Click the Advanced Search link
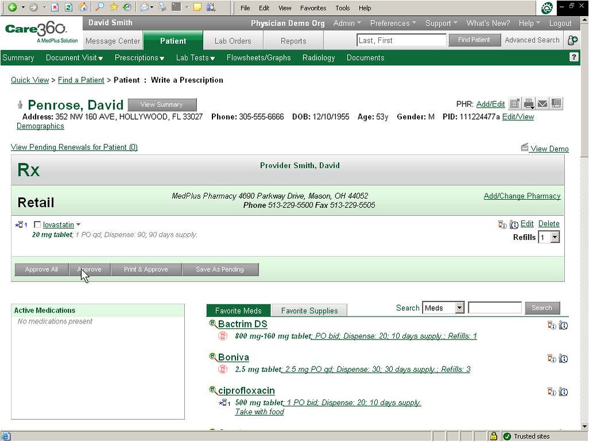 (532, 40)
